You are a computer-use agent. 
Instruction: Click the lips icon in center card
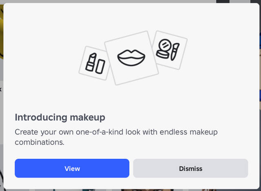pos(131,58)
